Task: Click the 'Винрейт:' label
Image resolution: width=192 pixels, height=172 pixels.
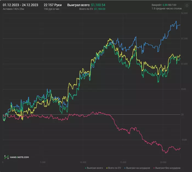Action: [157, 5]
